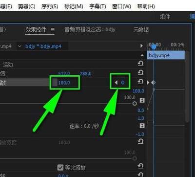Click the Scale slider handle at 100.0

pyautogui.click(x=135, y=103)
